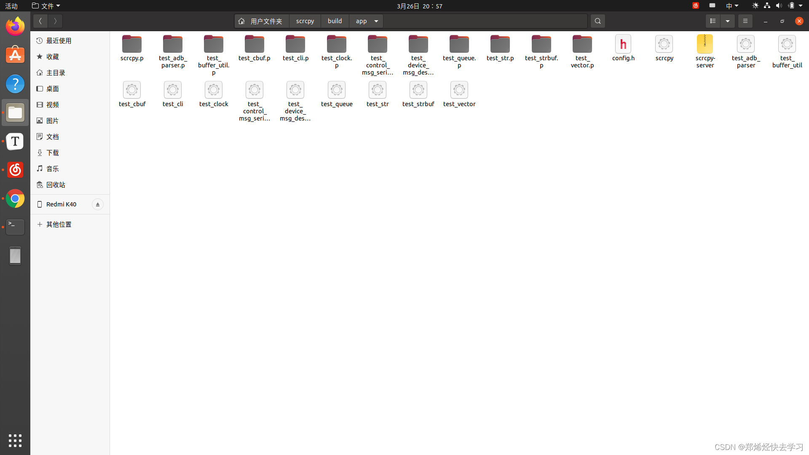Open 回收站 trash in sidebar
809x455 pixels.
tap(70, 185)
